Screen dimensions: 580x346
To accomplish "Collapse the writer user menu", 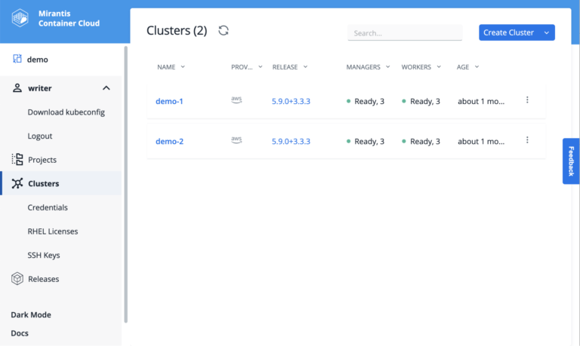I will click(x=106, y=88).
